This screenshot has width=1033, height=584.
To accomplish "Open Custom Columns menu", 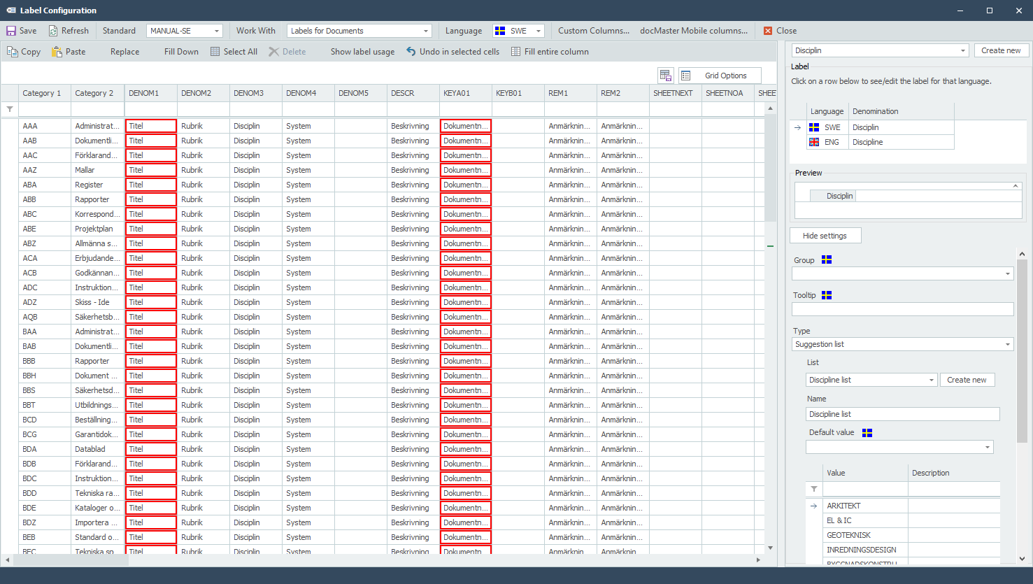I will (x=594, y=31).
